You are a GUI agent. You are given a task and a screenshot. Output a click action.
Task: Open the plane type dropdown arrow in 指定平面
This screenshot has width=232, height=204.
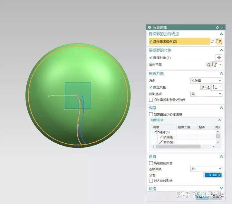point(220,65)
